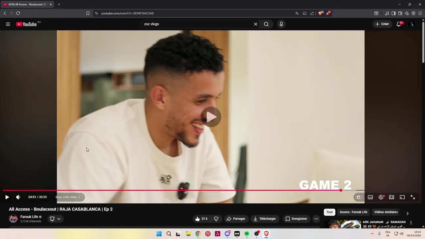Open the ARK JaHaNaM suggested video thumbnail

(343, 224)
